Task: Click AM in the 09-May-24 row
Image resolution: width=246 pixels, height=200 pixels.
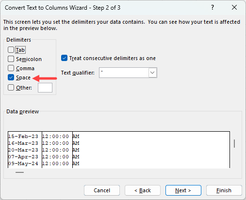Action: pyautogui.click(x=76, y=164)
